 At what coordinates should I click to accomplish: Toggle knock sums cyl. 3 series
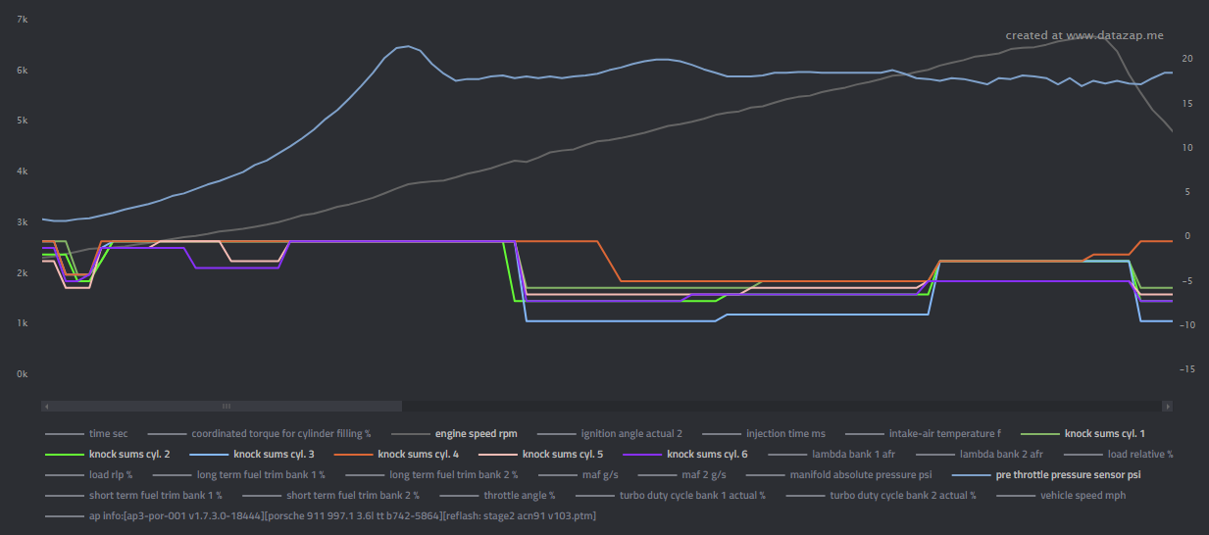point(273,454)
